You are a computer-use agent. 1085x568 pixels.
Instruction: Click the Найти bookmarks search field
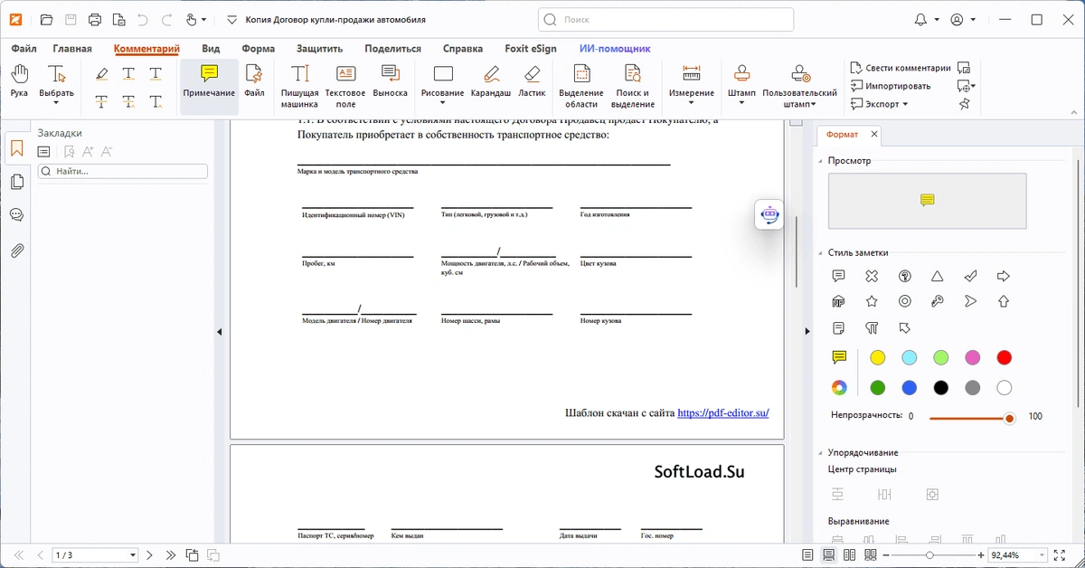(122, 171)
